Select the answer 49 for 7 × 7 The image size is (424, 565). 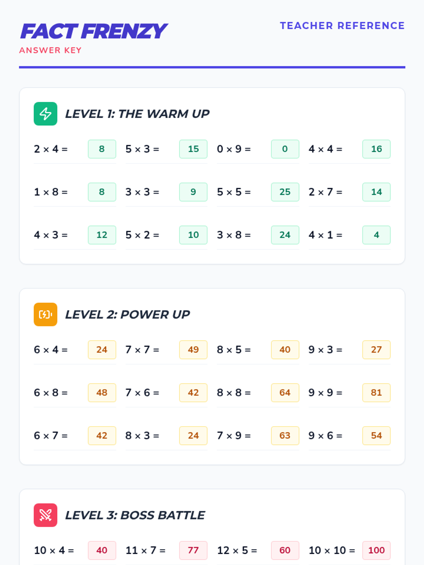tap(193, 350)
